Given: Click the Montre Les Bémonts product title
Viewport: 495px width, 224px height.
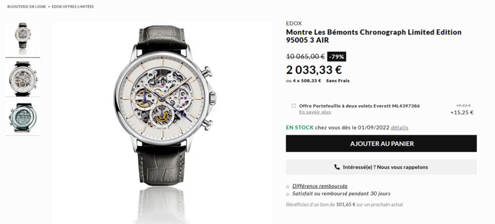Looking at the screenshot, I should pos(373,36).
